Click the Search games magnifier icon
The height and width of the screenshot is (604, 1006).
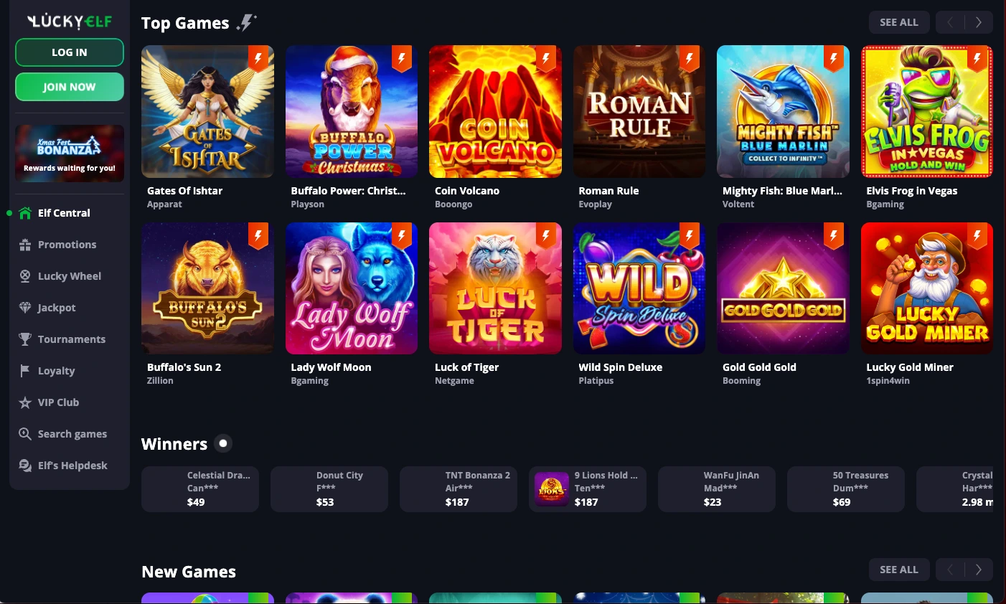pyautogui.click(x=25, y=434)
